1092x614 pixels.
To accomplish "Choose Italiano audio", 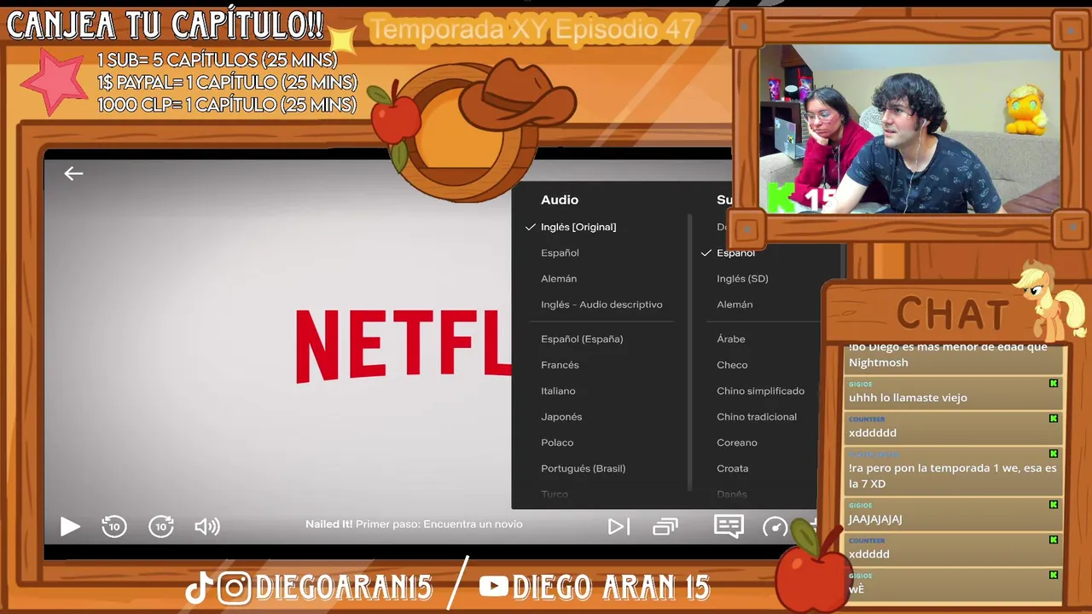I will pos(558,391).
